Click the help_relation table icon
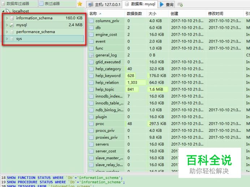Image resolution: width=250 pixels, height=187 pixels. point(91,83)
